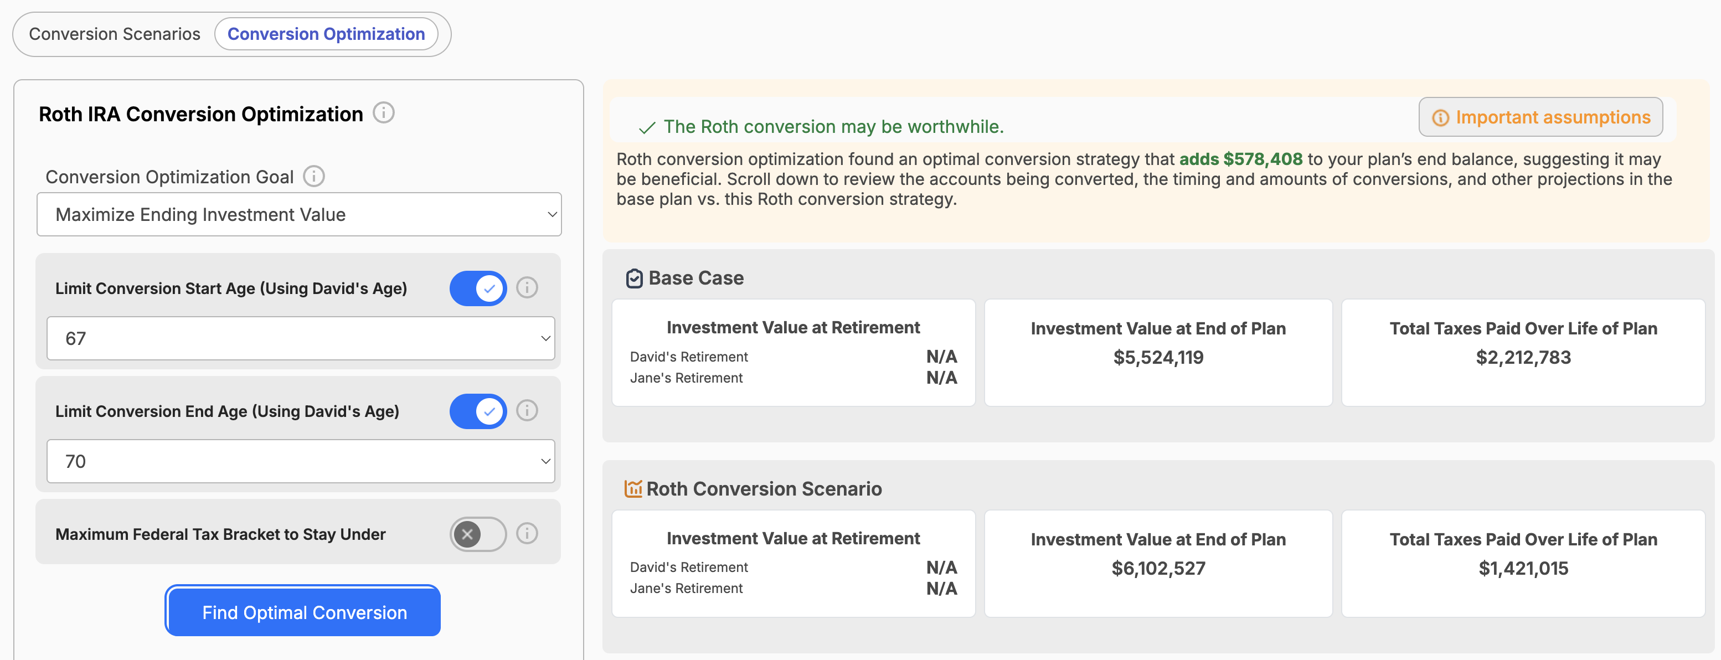Click info icon beside Conversion Optimization Goal

pos(314,177)
